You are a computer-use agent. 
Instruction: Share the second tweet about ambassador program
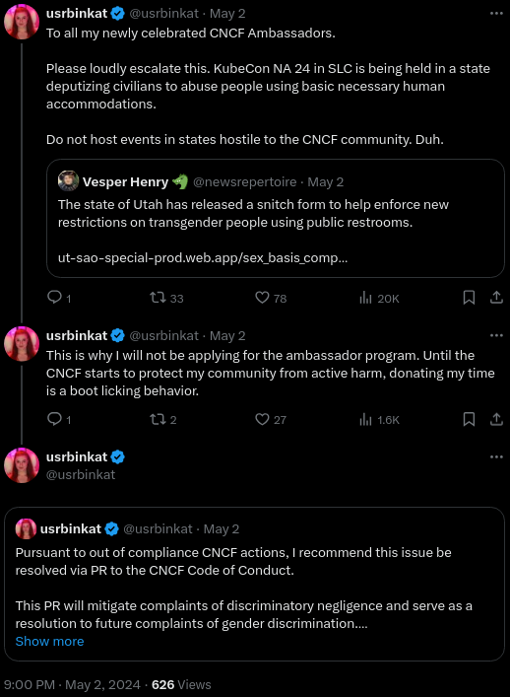tap(496, 419)
